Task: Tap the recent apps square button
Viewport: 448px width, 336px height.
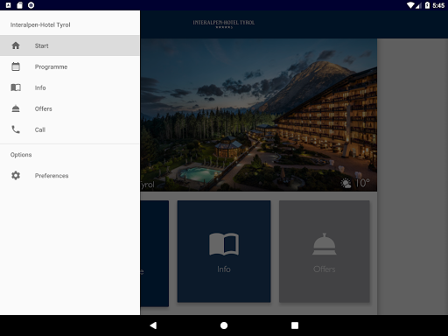Action: pos(295,325)
